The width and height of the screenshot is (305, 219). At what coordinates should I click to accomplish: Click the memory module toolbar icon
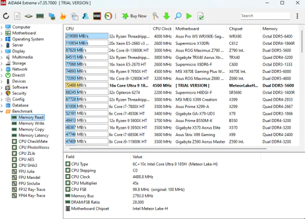40,16
